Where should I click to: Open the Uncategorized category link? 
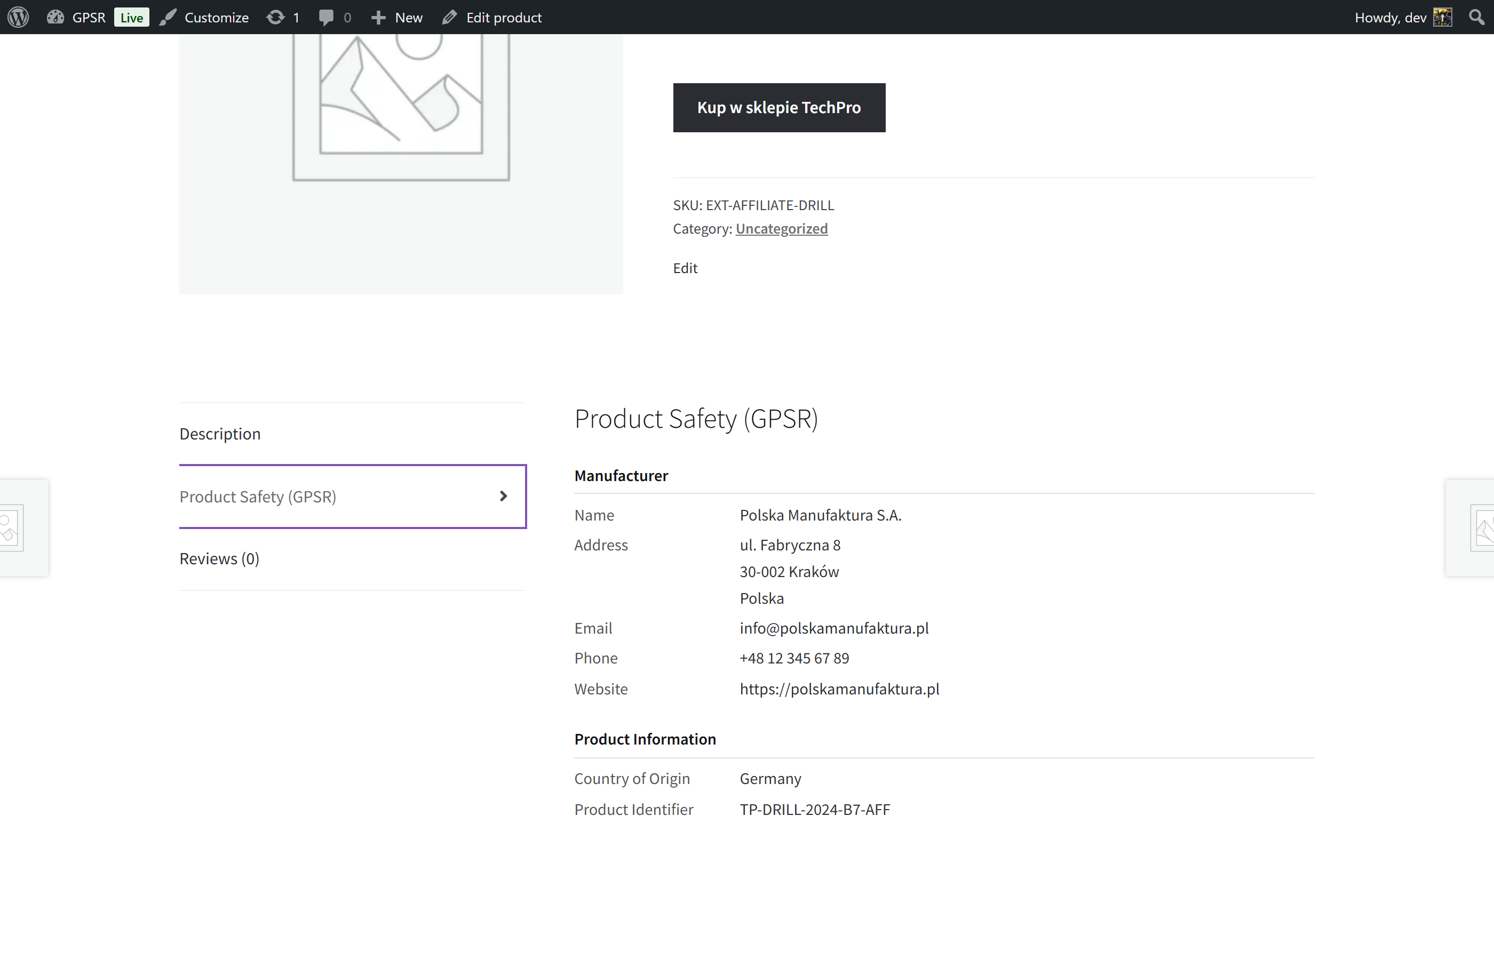click(x=781, y=228)
